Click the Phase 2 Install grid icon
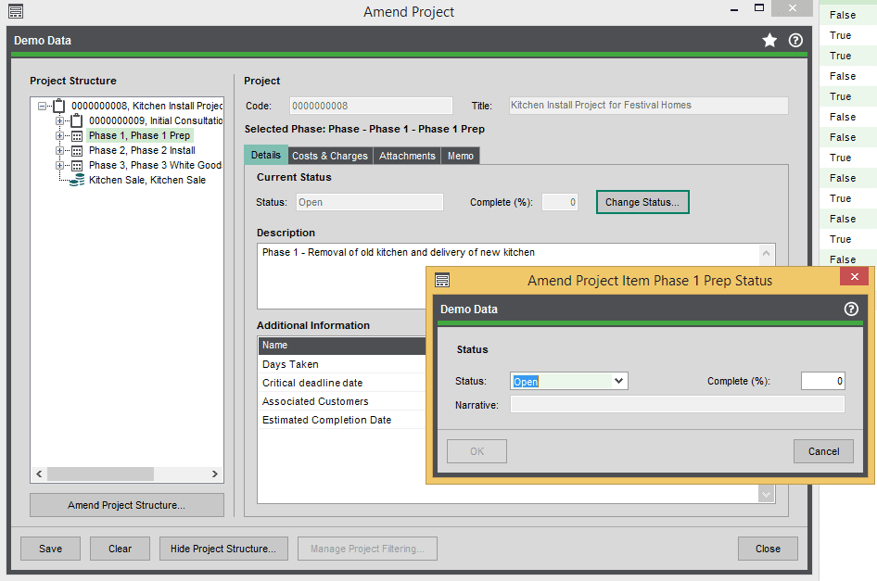This screenshot has width=877, height=581. [77, 151]
